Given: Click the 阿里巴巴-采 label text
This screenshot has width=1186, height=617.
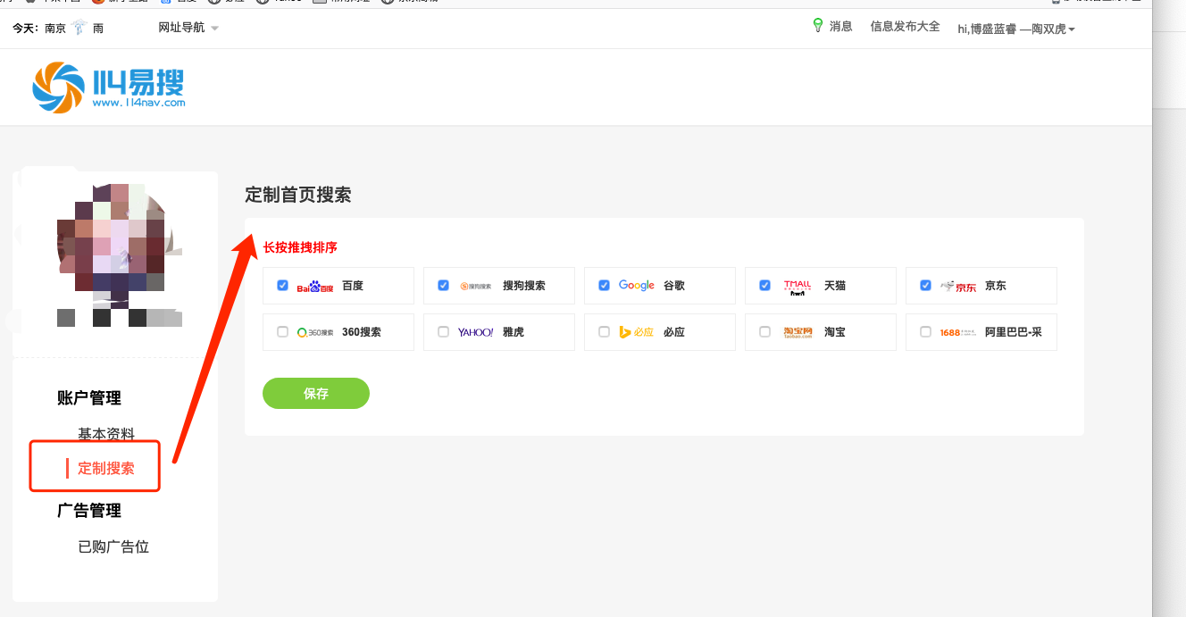Looking at the screenshot, I should 1014,332.
